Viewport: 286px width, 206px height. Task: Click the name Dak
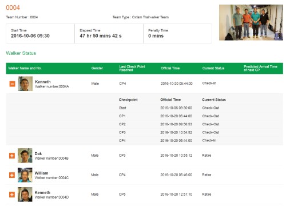coord(38,153)
